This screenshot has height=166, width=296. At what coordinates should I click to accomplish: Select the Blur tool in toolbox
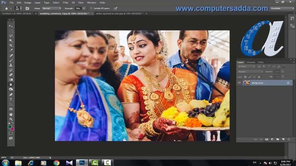coord(11,85)
